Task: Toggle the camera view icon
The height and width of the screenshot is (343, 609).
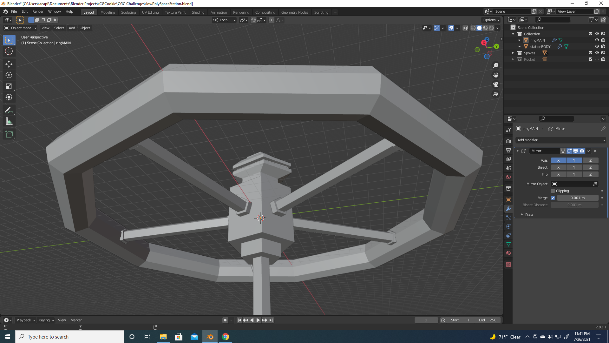Action: (496, 85)
